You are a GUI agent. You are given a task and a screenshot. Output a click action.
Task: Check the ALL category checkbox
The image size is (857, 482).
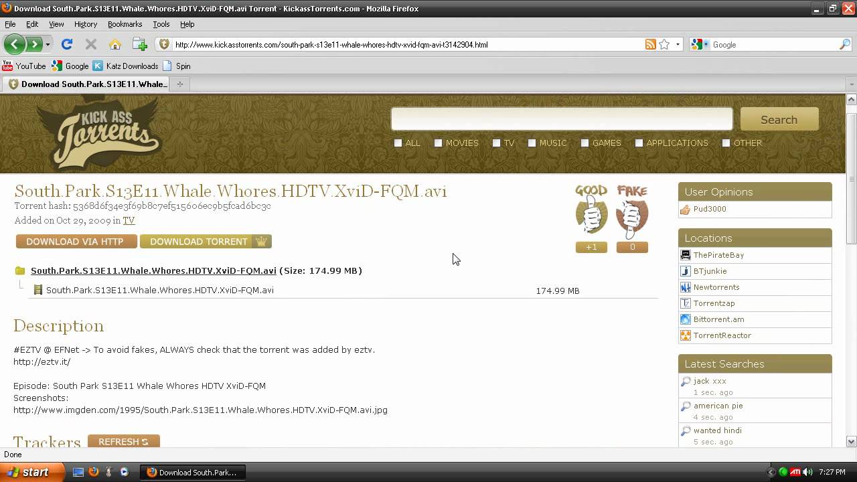point(398,143)
